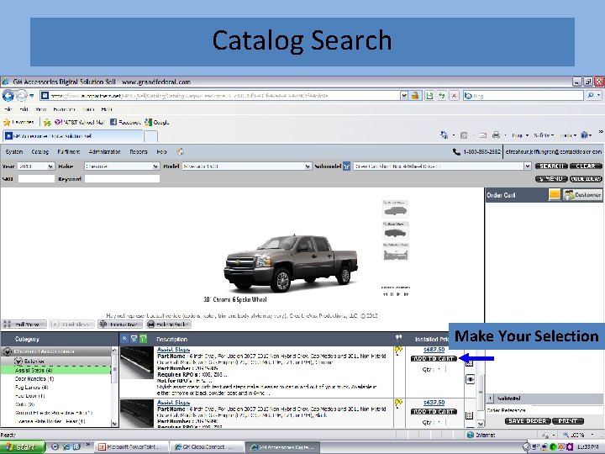The width and height of the screenshot is (605, 454).
Task: Click the MENU button
Action: (551, 179)
